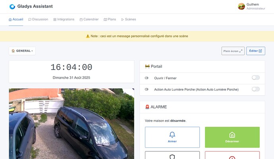Toggle the Ouvrir / Fermer switch
This screenshot has width=274, height=159.
coord(256,78)
